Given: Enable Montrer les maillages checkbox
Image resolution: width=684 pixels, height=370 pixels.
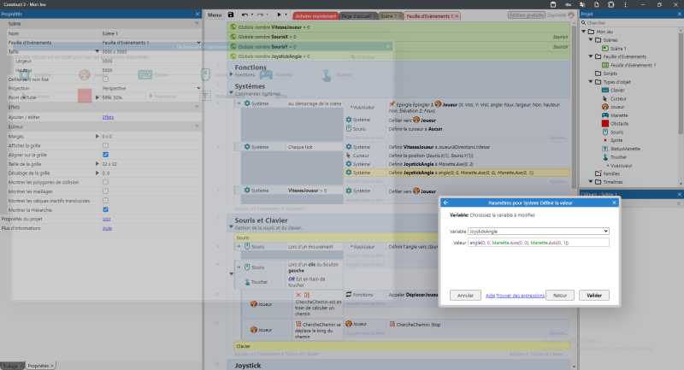Looking at the screenshot, I should [105, 191].
